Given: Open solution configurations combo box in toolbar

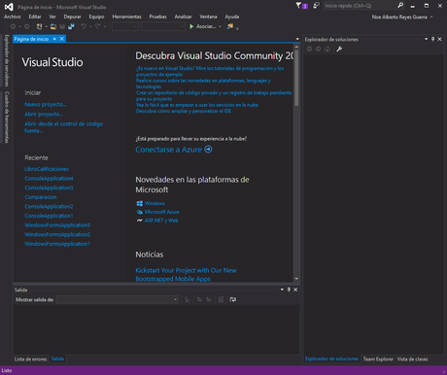Looking at the screenshot, I should coord(125,26).
